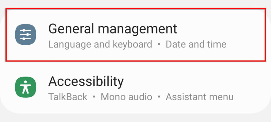Tap the green Accessibility person icon
Viewport: 271px width, 122px height.
tap(25, 87)
